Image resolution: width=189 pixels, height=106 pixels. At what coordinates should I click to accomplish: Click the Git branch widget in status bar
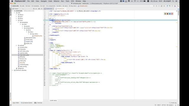(x=170, y=105)
